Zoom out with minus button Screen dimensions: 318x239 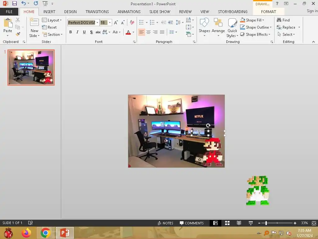point(259,223)
